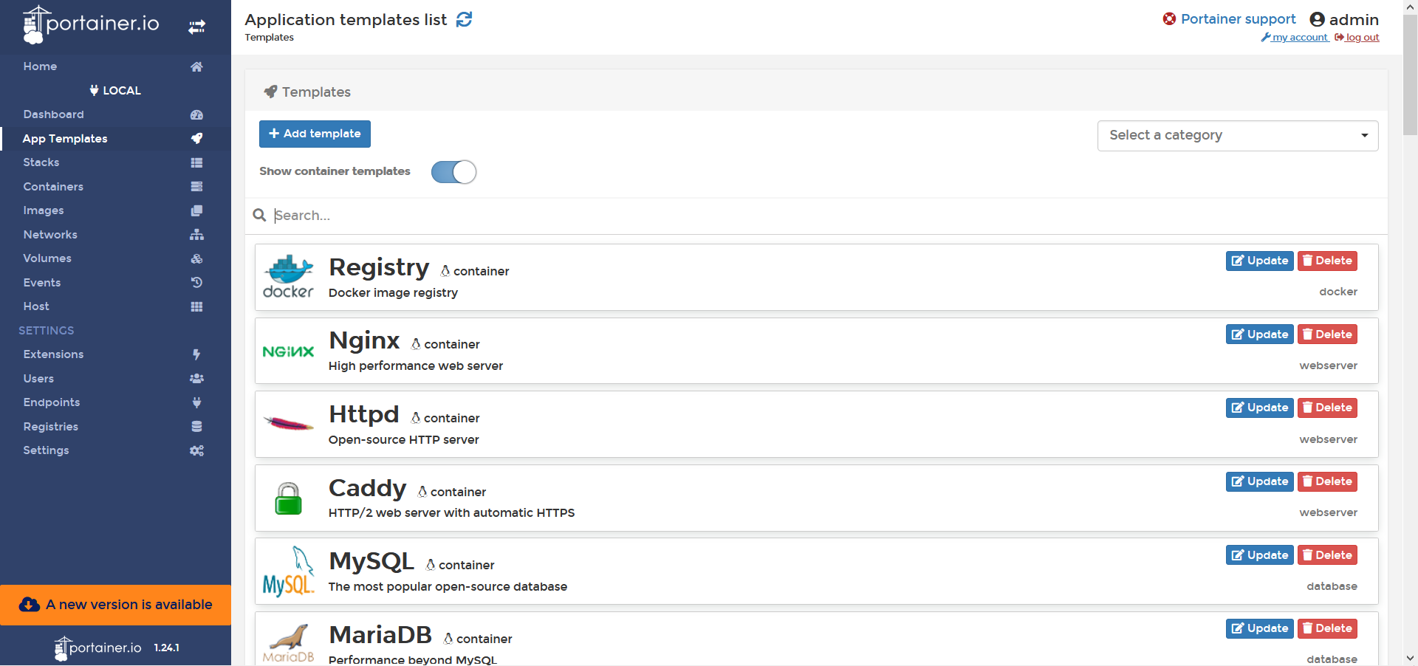Click the Registries database icon
This screenshot has height=666, width=1418.
pos(196,427)
